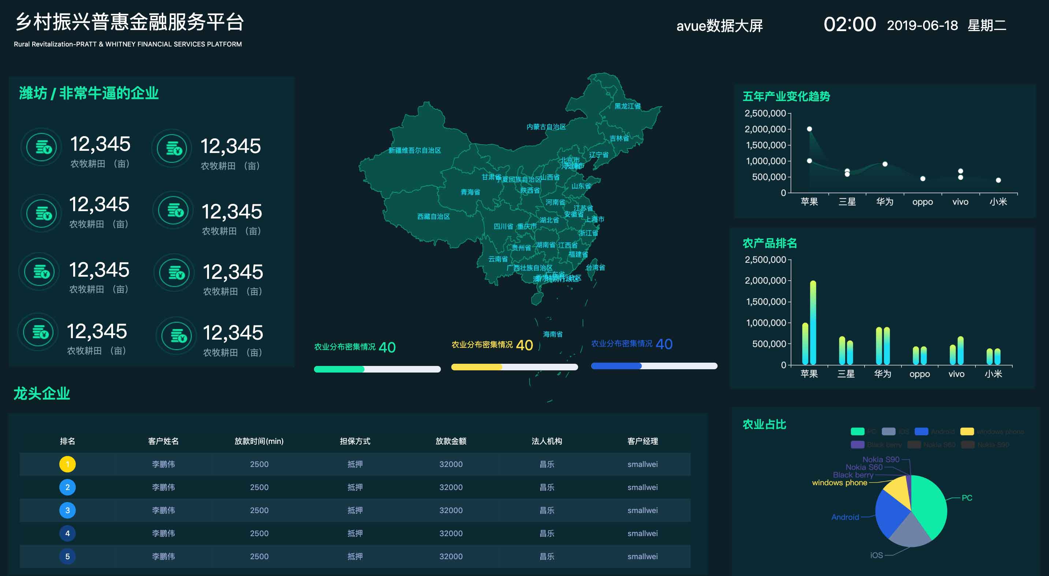Click the rank 3 badge
This screenshot has height=576, width=1049.
coord(68,510)
